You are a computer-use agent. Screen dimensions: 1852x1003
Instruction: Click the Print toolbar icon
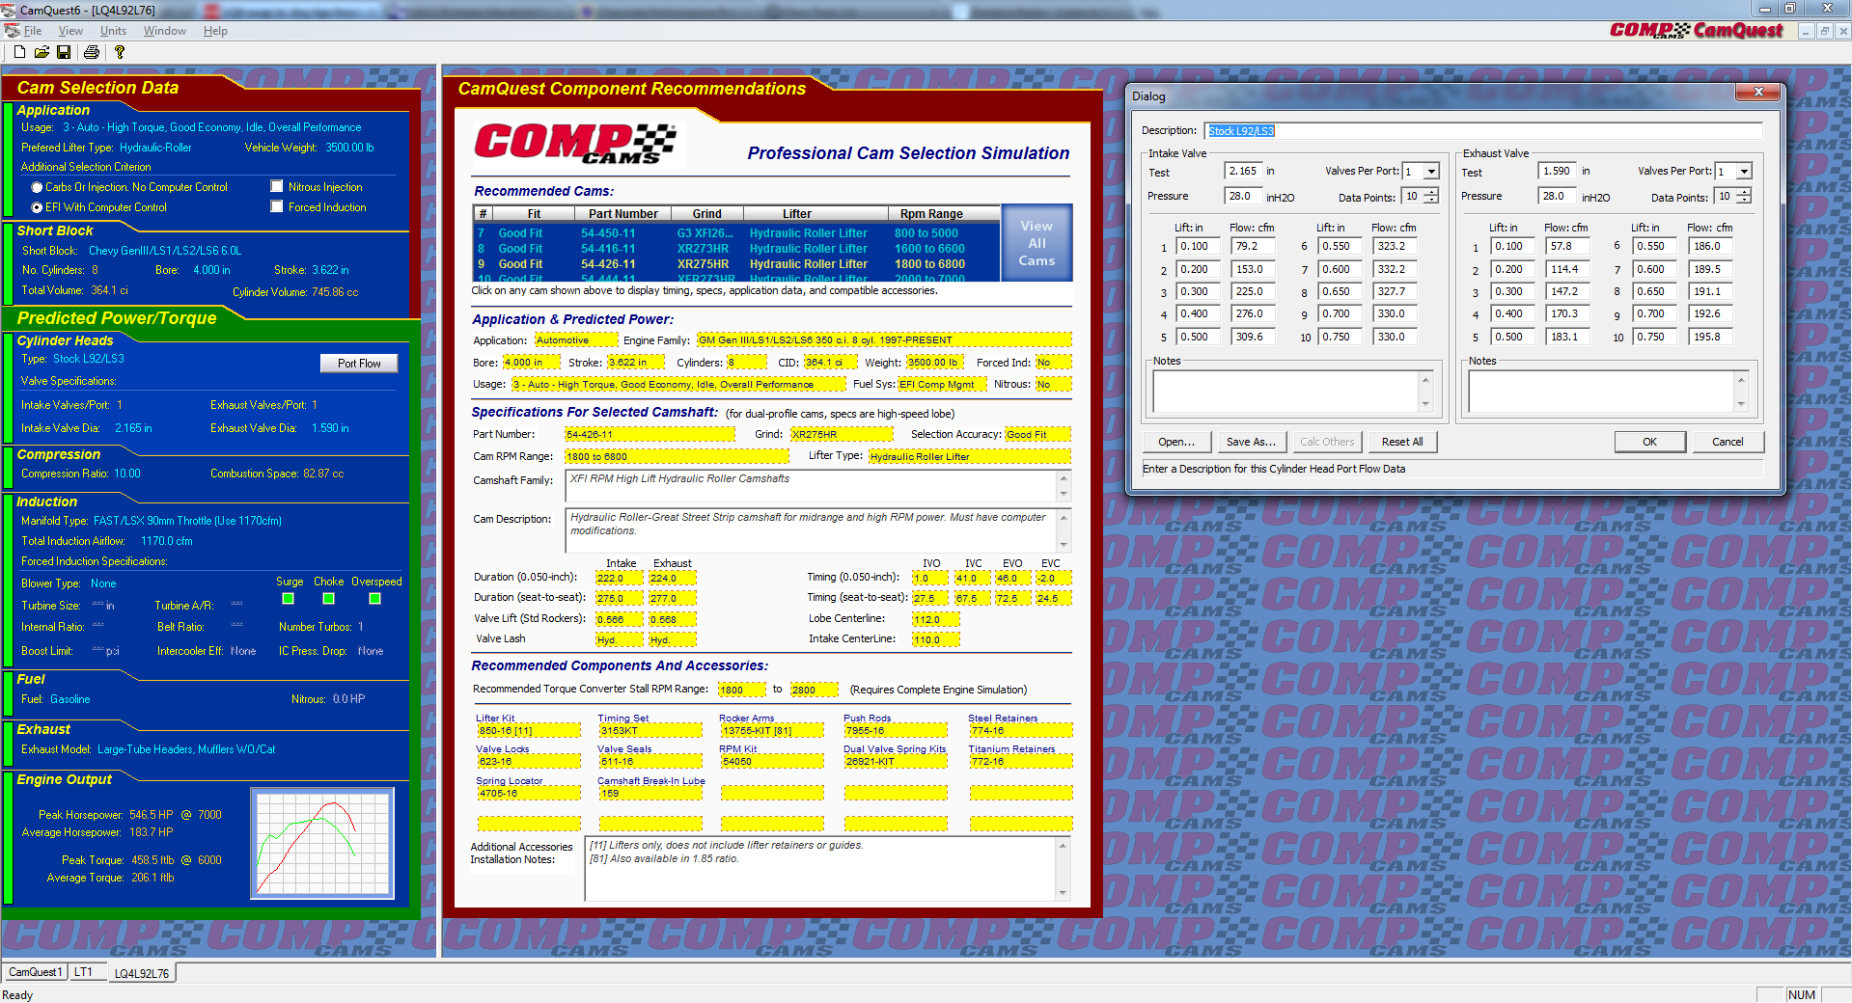tap(91, 52)
